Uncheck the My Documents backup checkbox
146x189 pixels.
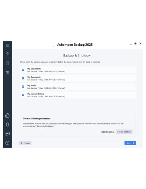point(23,70)
